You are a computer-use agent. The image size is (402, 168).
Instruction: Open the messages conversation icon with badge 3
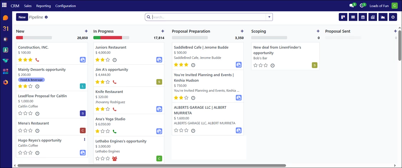(352, 5)
